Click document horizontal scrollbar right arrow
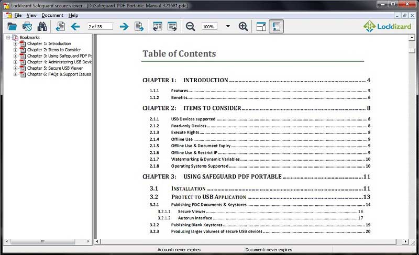 (x=405, y=241)
